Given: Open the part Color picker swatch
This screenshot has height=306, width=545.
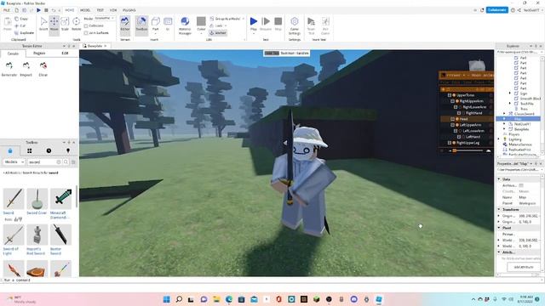Looking at the screenshot, I should [201, 21].
